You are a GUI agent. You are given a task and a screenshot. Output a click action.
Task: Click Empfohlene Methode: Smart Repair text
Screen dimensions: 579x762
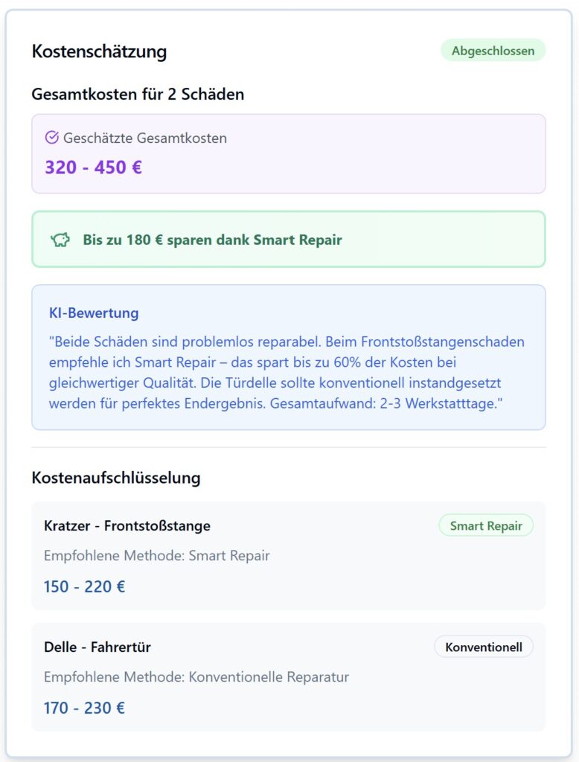coord(156,555)
